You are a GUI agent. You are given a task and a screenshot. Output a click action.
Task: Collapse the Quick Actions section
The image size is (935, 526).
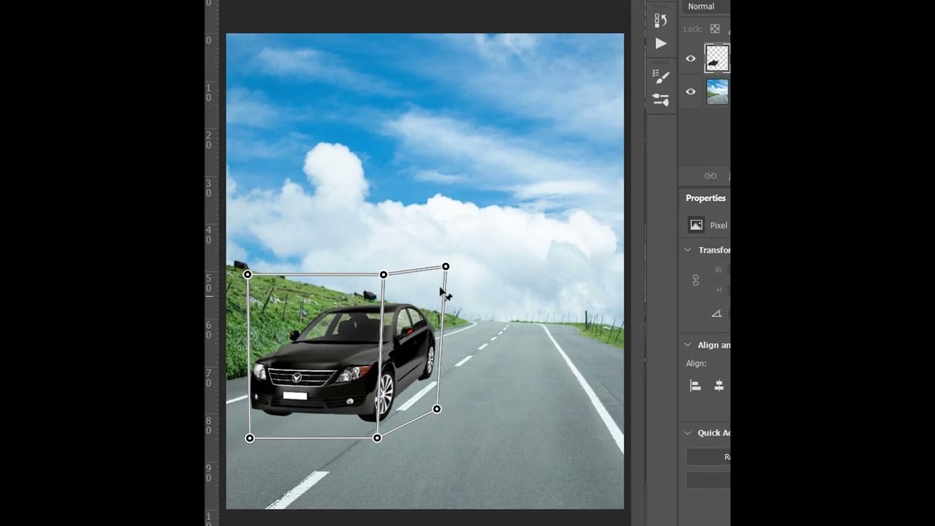coord(687,432)
